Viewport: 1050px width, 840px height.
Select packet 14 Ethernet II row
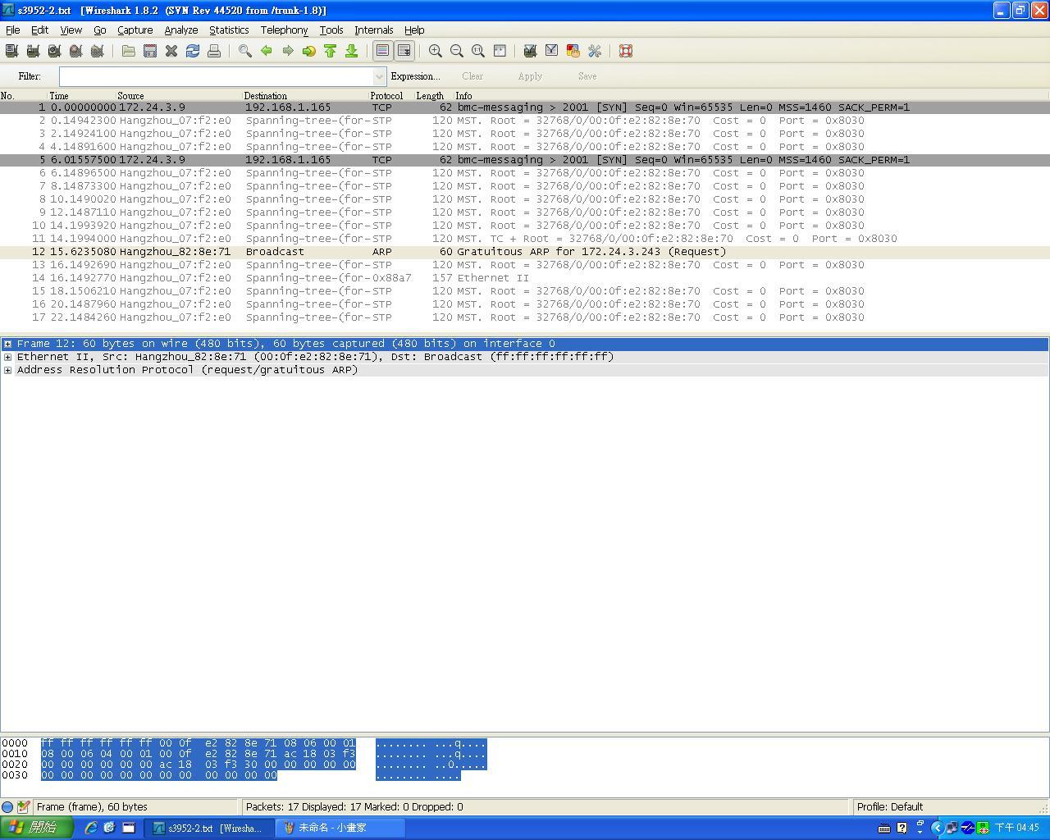pos(525,278)
